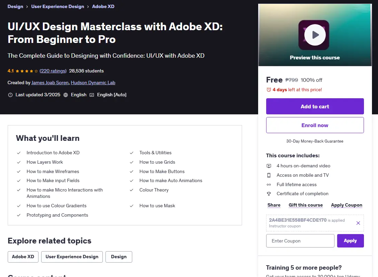This screenshot has height=277, width=378.
Task: Click the closed captions icon
Action: 92,95
